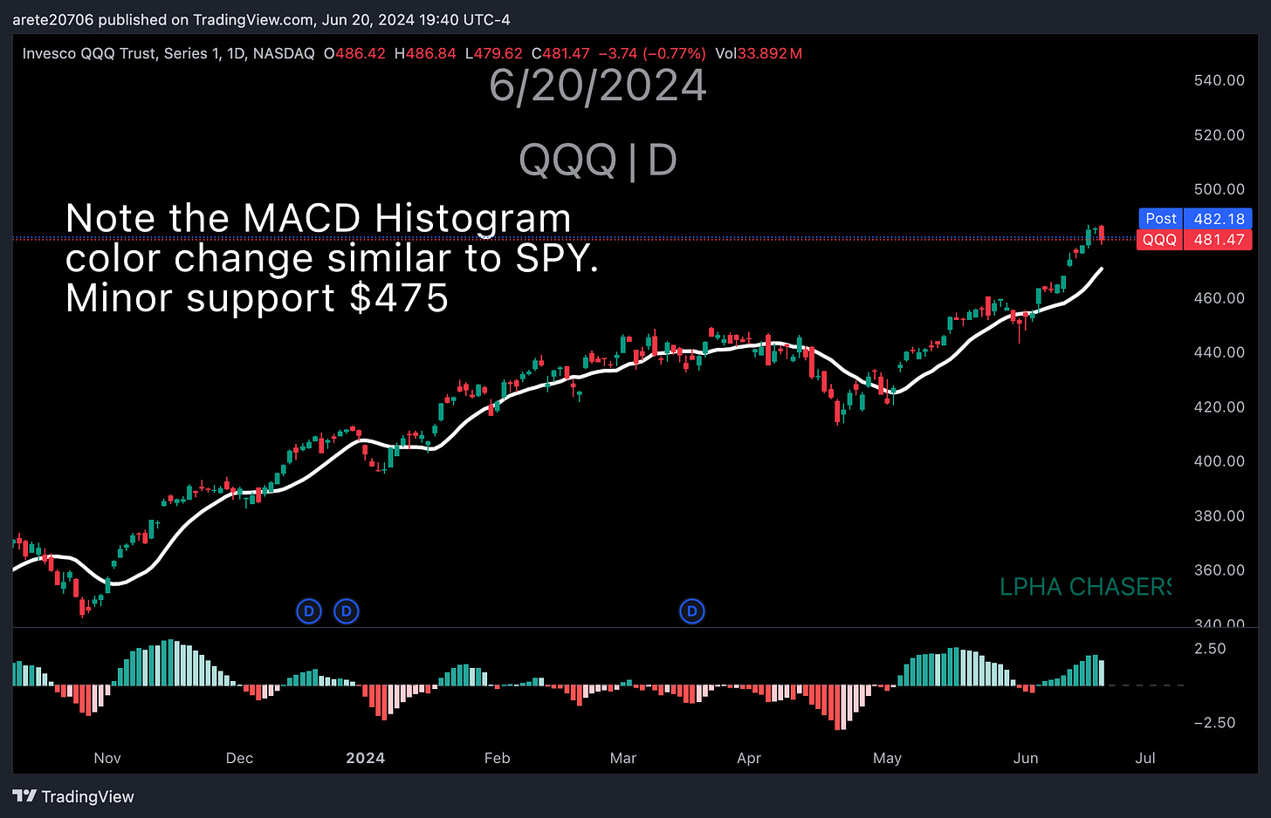Click the 420.00 price axis label

point(1219,407)
